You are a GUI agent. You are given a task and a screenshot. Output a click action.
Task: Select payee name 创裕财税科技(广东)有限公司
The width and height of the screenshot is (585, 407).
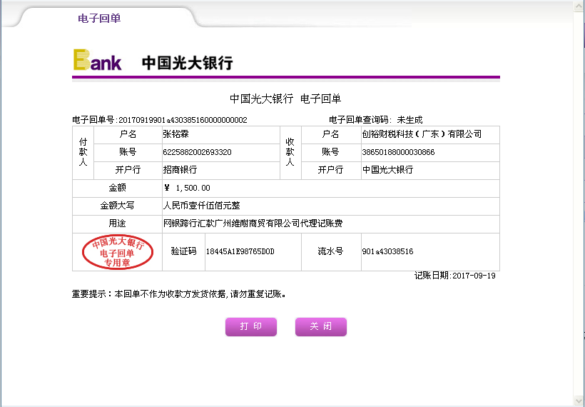(422, 134)
